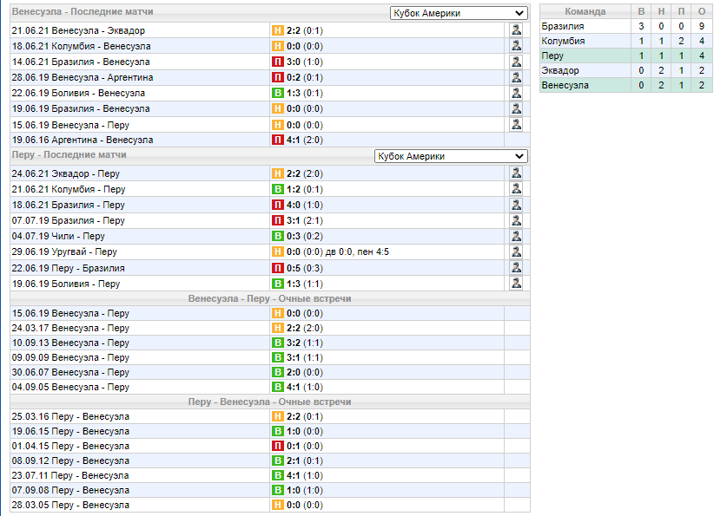Open match details icon for Бразилия - Венесуэла 19.06.19

tap(516, 108)
